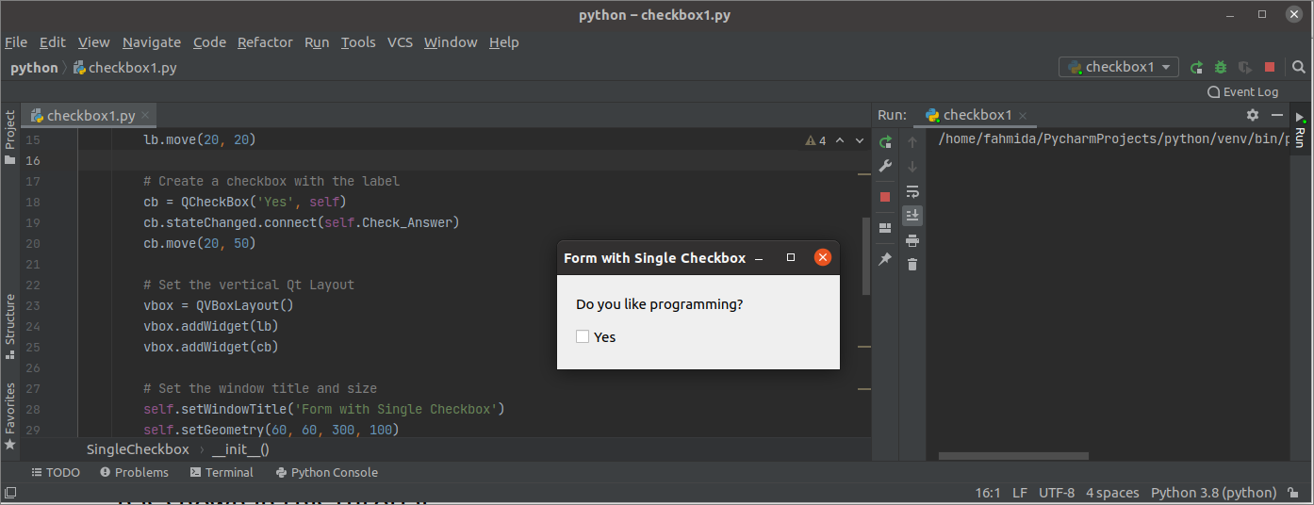The height and width of the screenshot is (505, 1314).
Task: Open Run panel settings gear
Action: tap(1253, 115)
